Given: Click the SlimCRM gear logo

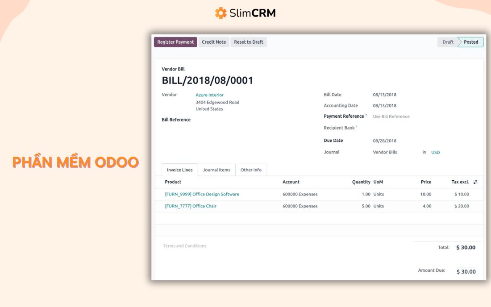Looking at the screenshot, I should (x=221, y=13).
